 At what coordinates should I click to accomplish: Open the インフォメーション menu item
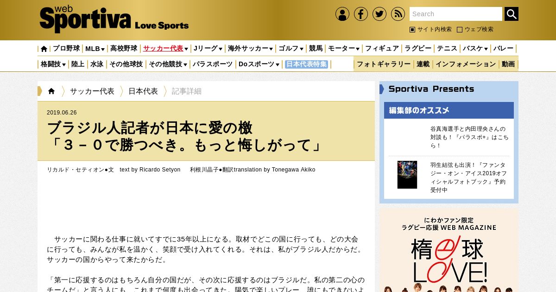click(466, 64)
